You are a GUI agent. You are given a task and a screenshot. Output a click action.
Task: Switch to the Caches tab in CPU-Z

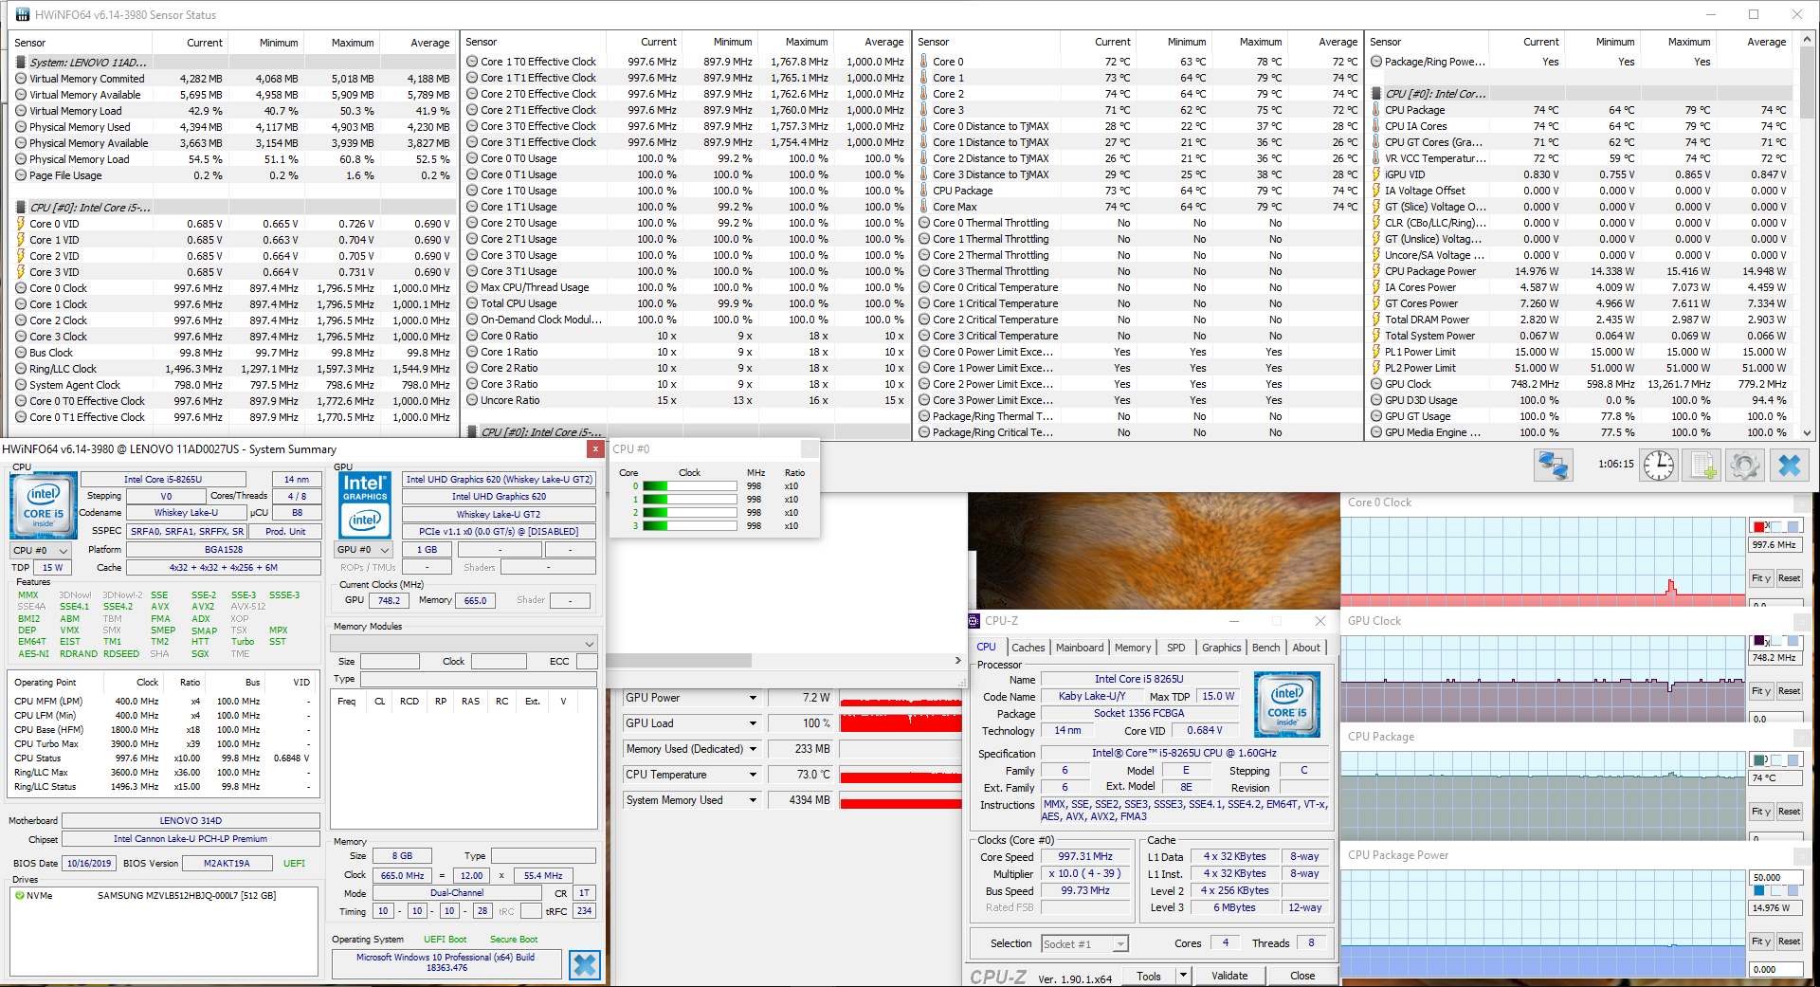[1028, 648]
